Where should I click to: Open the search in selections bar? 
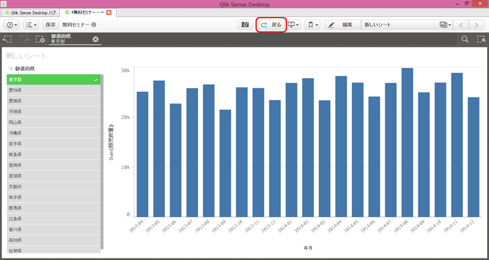pos(465,39)
